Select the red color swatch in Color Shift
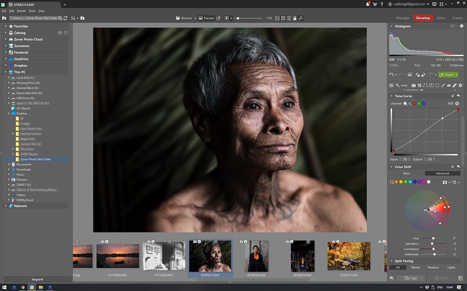 coord(392,182)
